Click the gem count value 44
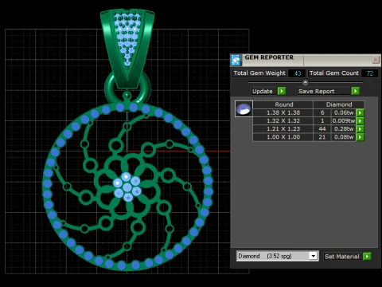Viewport: 382px width, 287px height. click(x=322, y=129)
